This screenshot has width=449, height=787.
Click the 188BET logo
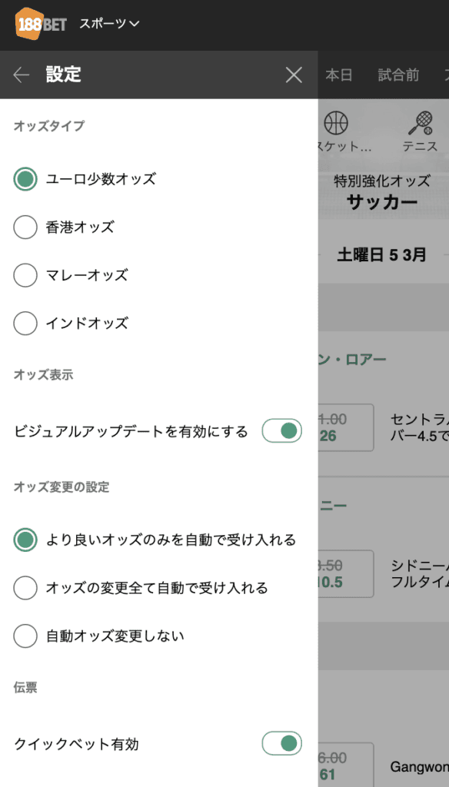[x=37, y=23]
